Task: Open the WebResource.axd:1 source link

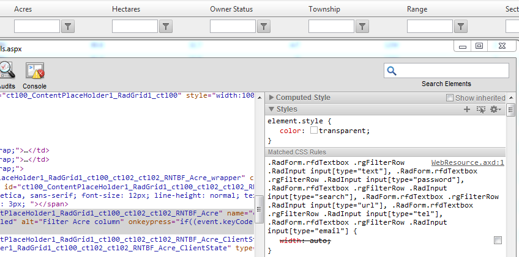Action: 468,162
